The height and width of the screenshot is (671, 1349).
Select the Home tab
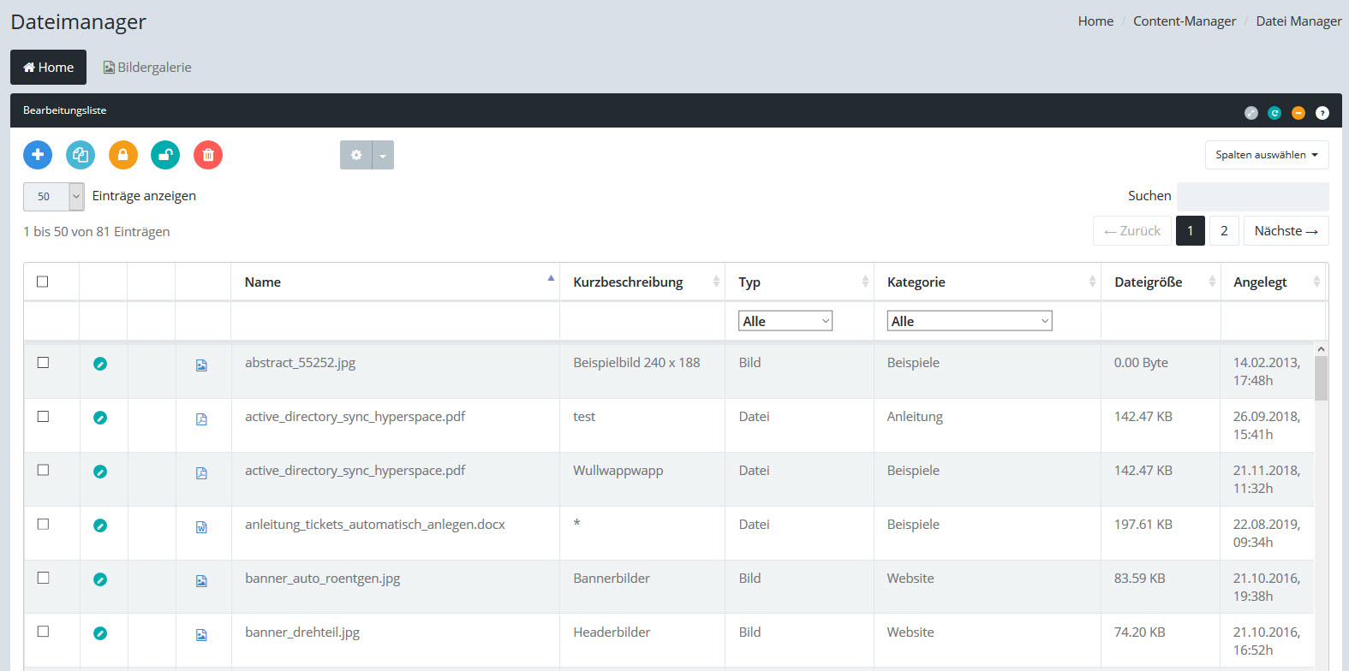coord(48,68)
